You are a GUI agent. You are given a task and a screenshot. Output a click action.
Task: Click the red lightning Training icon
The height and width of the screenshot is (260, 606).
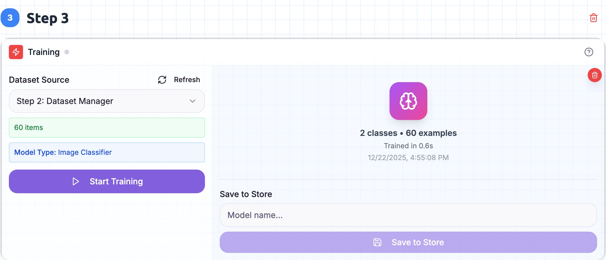coord(16,52)
